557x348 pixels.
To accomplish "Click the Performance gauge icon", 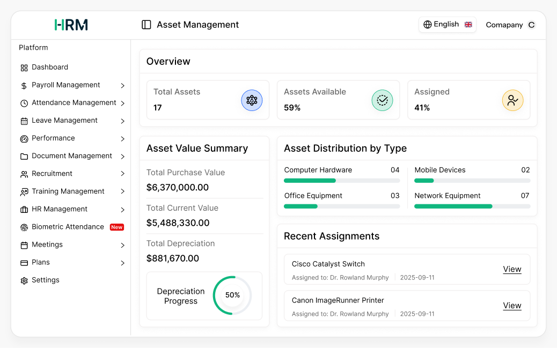I will point(24,139).
